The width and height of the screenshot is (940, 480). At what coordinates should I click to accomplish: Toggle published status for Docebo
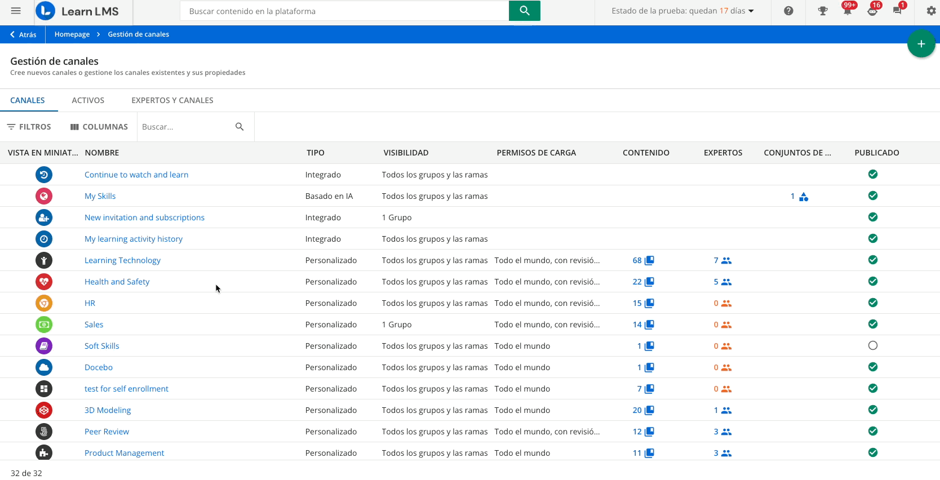(873, 367)
